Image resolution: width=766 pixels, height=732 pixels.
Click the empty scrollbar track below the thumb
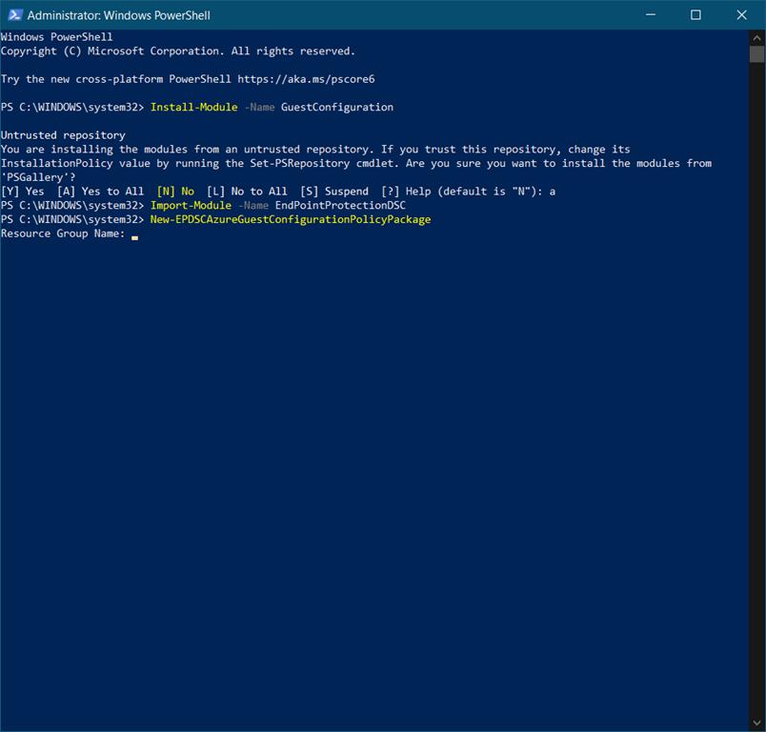(x=756, y=381)
